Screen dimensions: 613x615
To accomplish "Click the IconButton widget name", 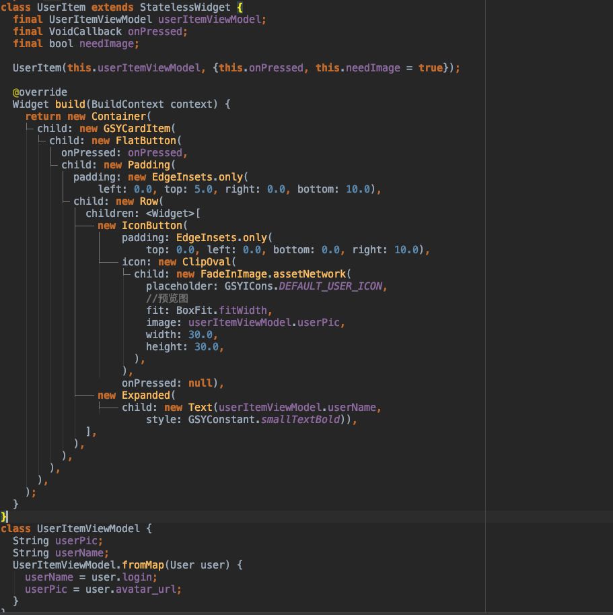I will 152,225.
